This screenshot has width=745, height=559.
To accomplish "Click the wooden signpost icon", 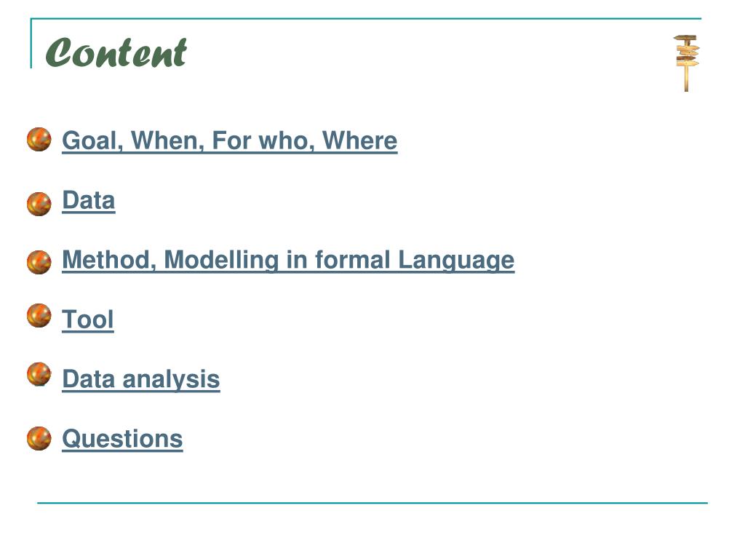I will tap(687, 63).
